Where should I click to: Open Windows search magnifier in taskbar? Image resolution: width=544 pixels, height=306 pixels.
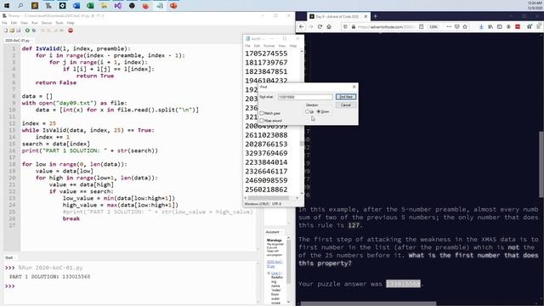(x=20, y=6)
